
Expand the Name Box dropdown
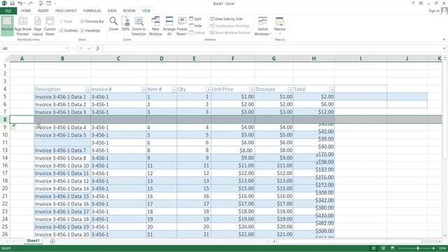66,48
